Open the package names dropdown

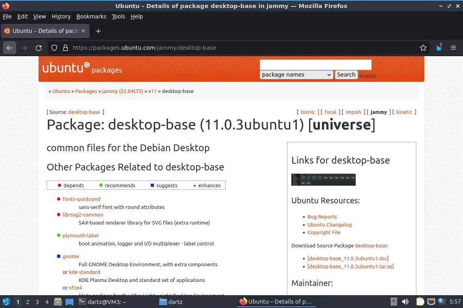tap(297, 75)
